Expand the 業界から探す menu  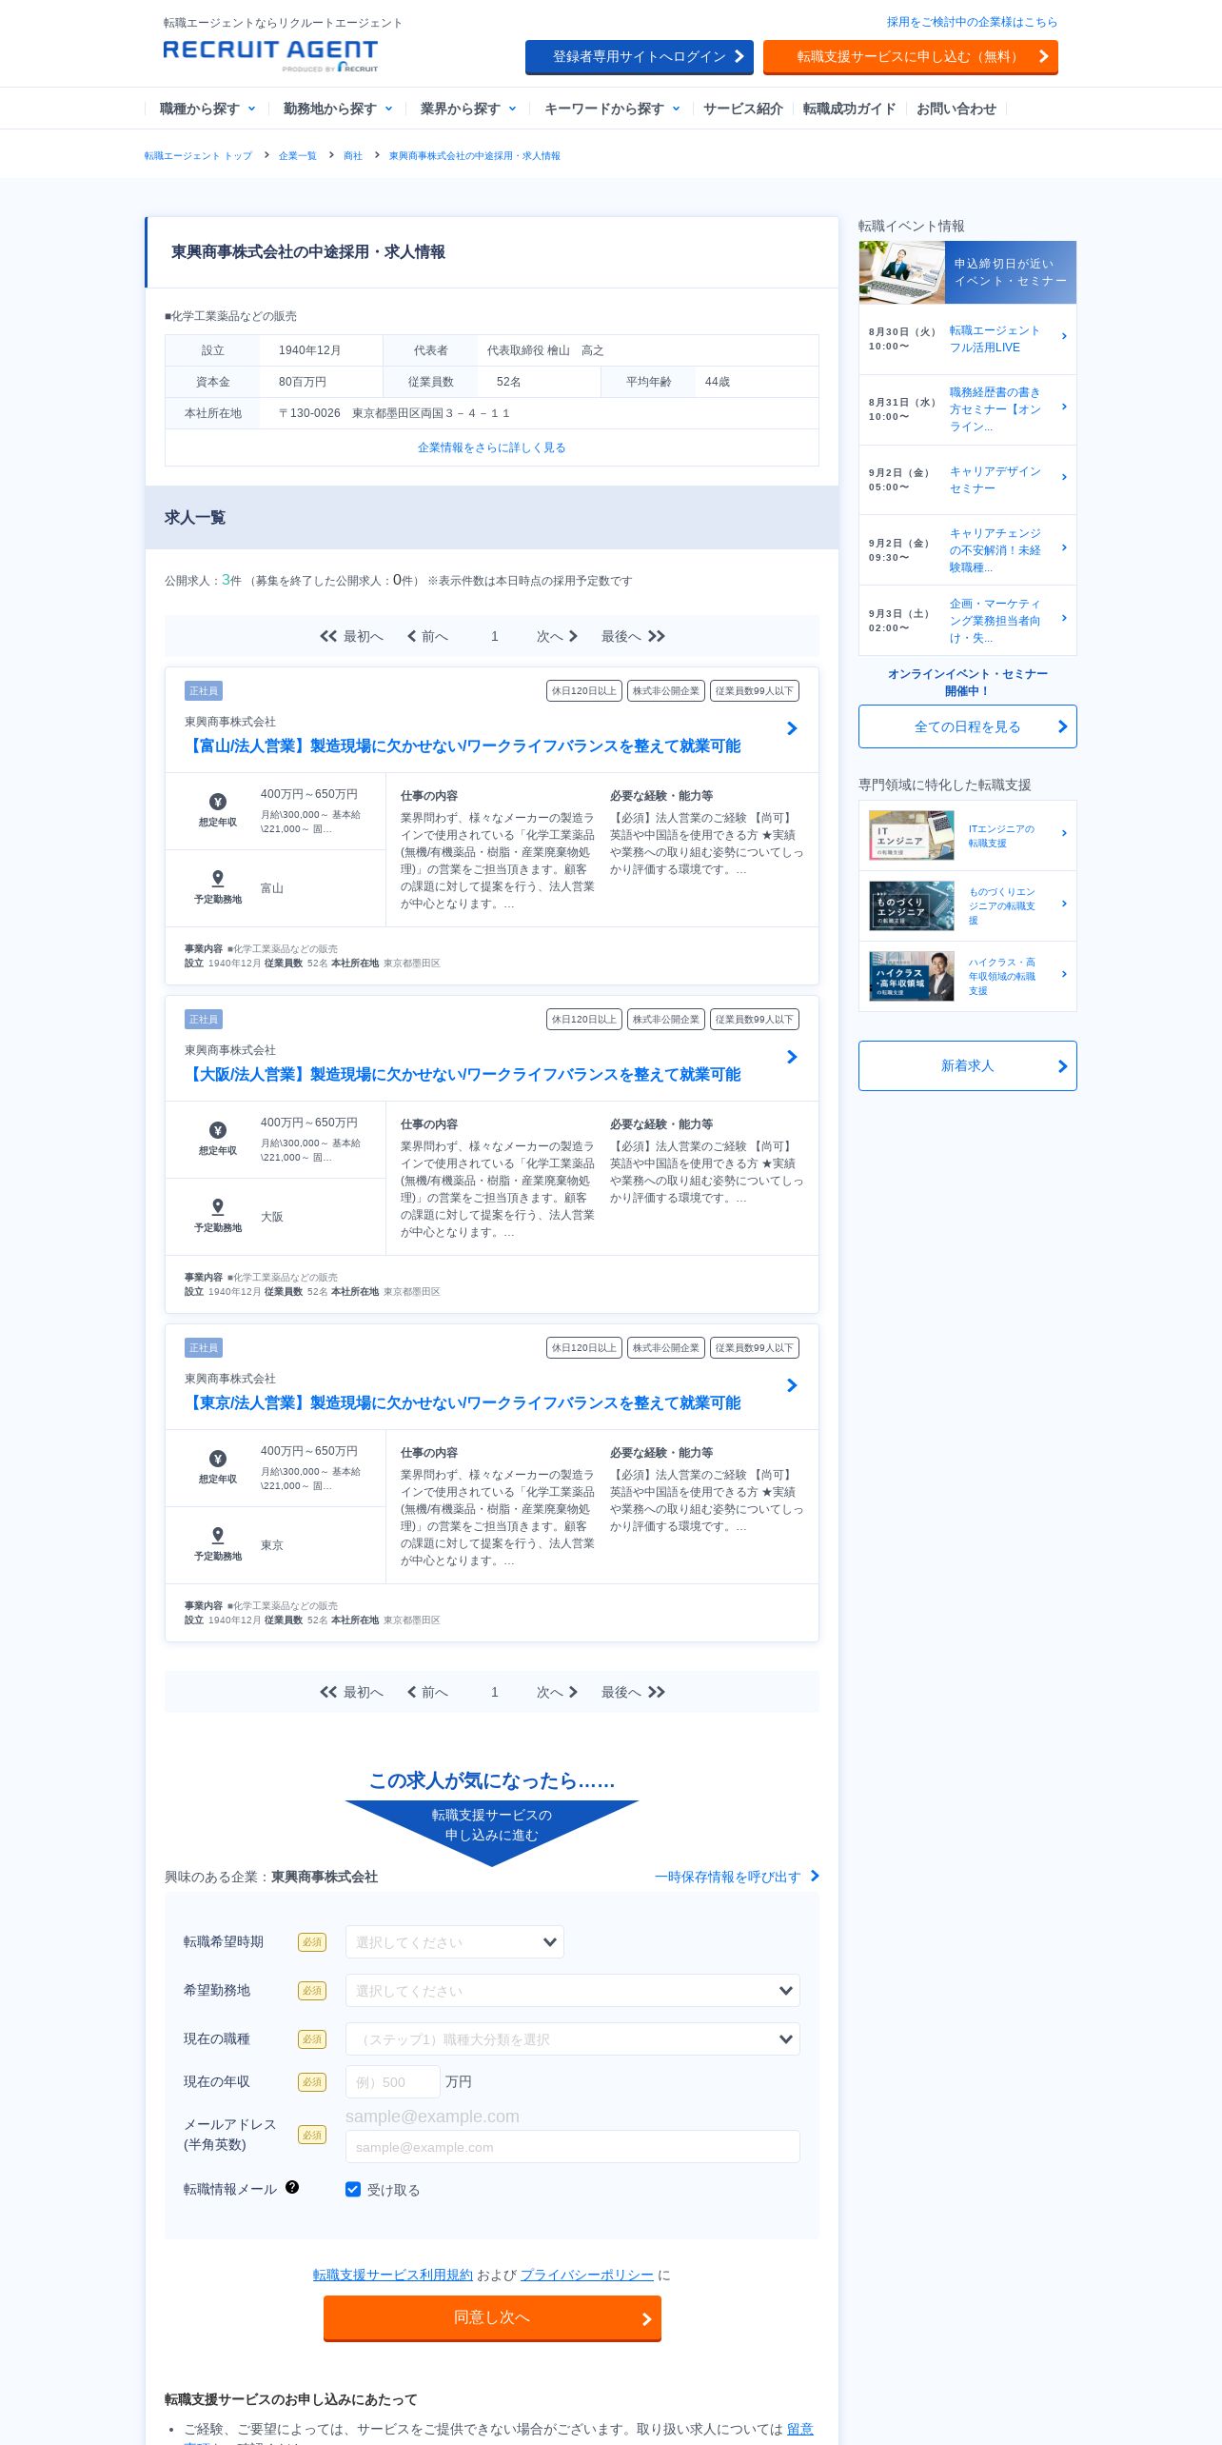click(467, 109)
